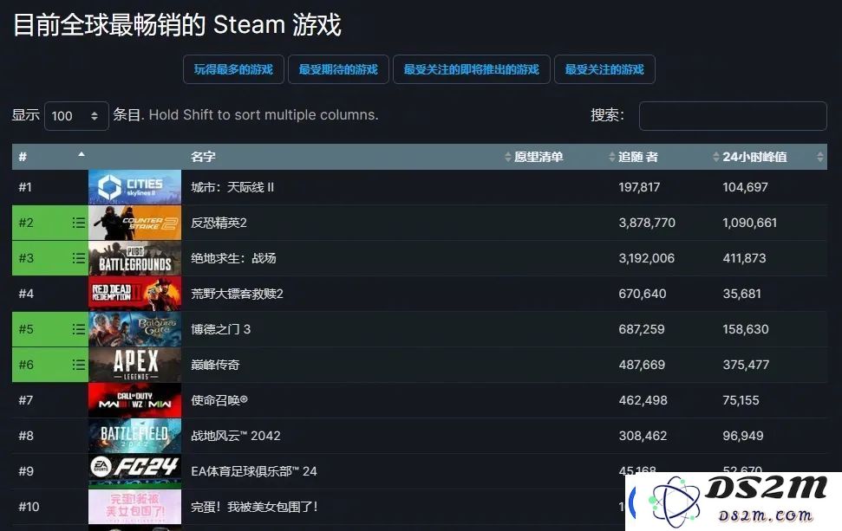This screenshot has width=842, height=531.
Task: Open the Call of Duty thumbnail
Action: coord(134,400)
